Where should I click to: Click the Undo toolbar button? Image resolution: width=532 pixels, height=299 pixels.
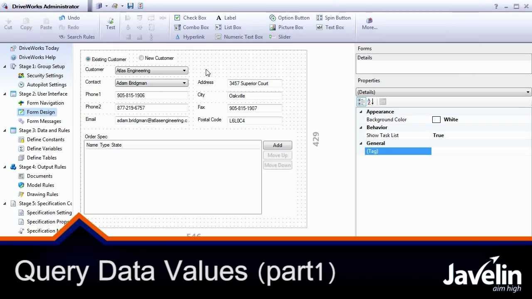[69, 18]
